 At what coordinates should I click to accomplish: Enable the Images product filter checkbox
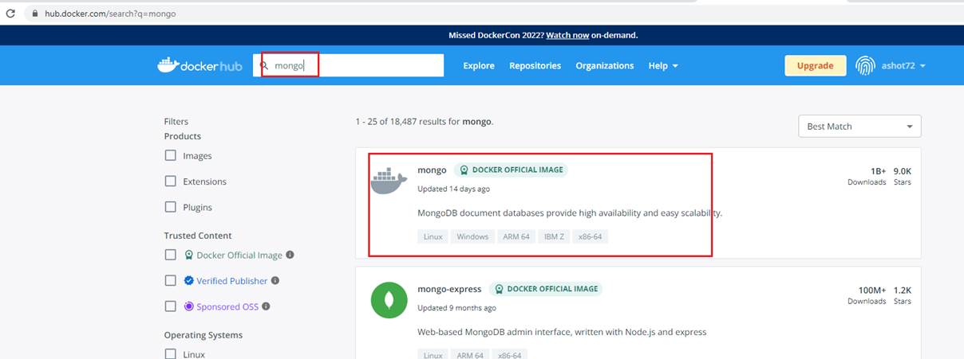[170, 156]
